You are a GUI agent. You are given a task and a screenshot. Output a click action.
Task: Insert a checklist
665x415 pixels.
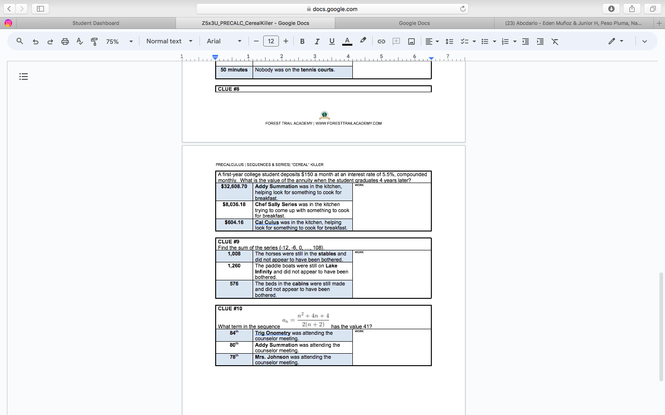tap(464, 41)
